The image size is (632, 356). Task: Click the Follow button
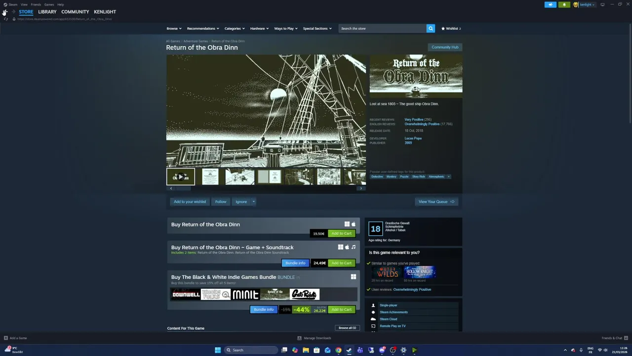click(x=221, y=201)
